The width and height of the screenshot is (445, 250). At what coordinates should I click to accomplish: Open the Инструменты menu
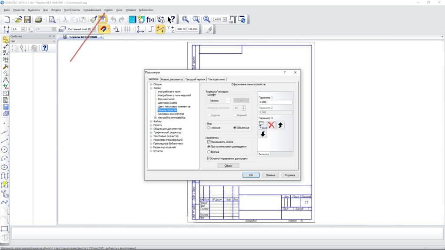[x=72, y=10]
